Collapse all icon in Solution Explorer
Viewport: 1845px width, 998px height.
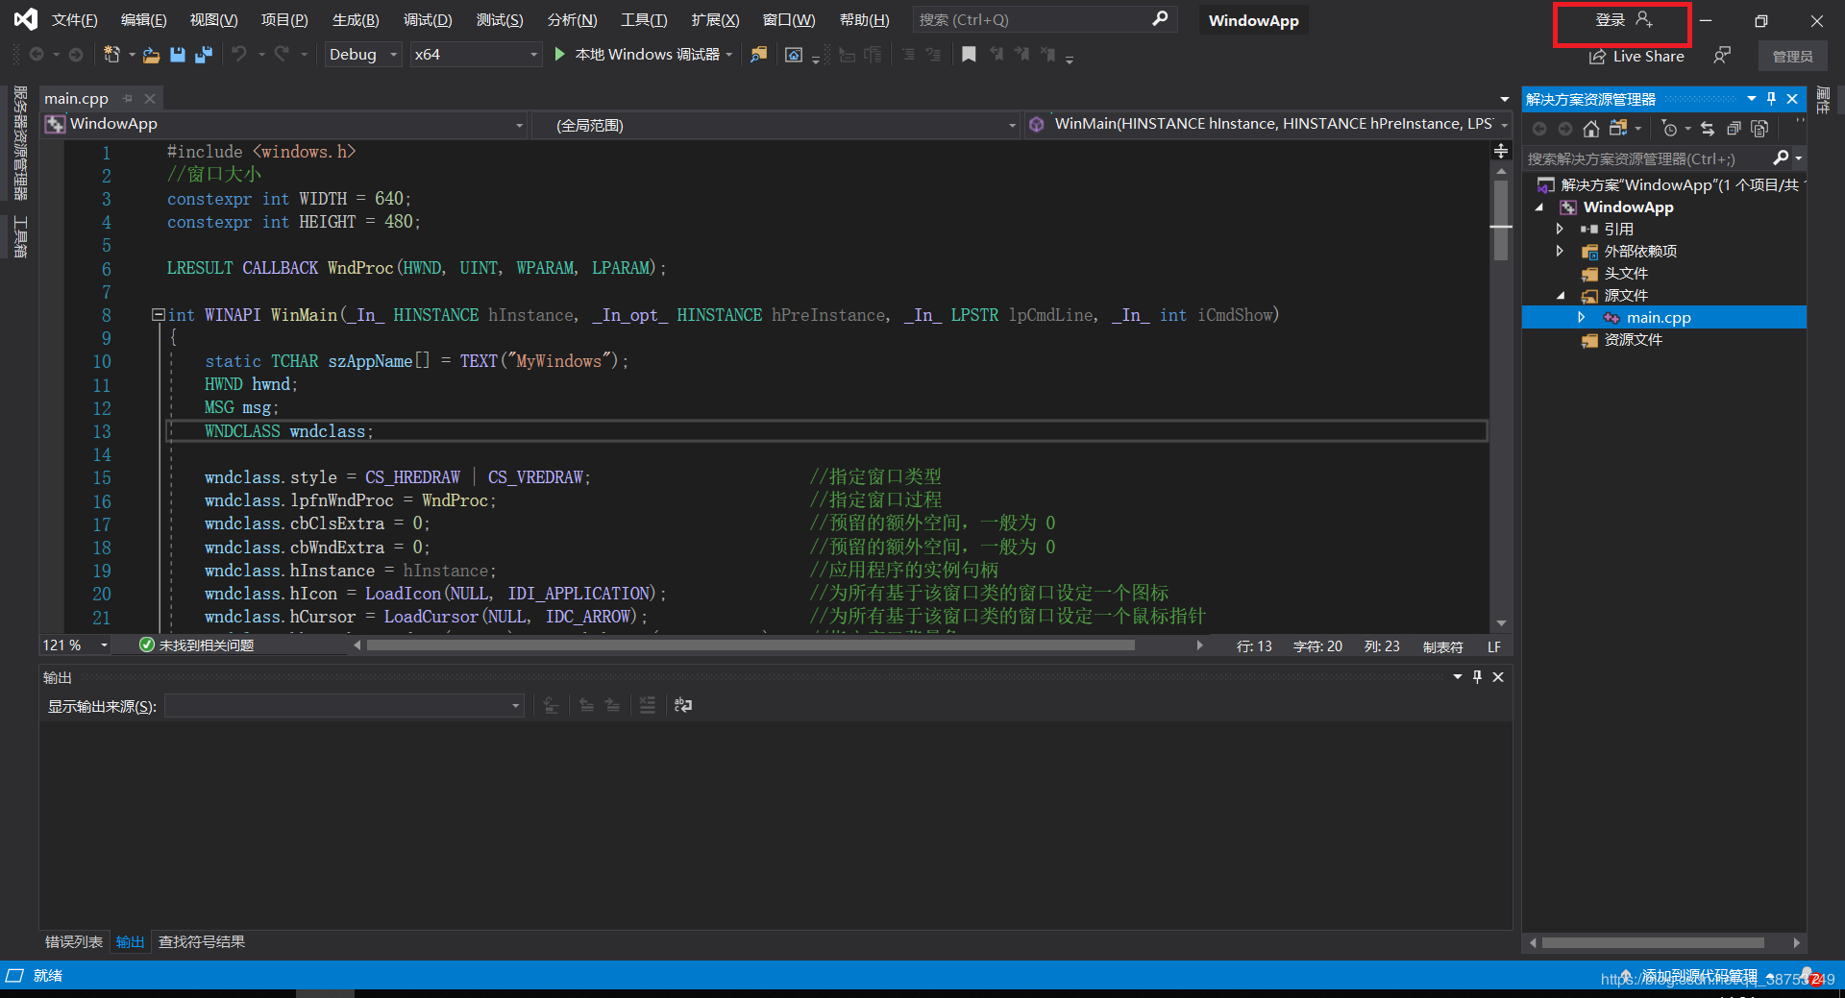[1734, 129]
